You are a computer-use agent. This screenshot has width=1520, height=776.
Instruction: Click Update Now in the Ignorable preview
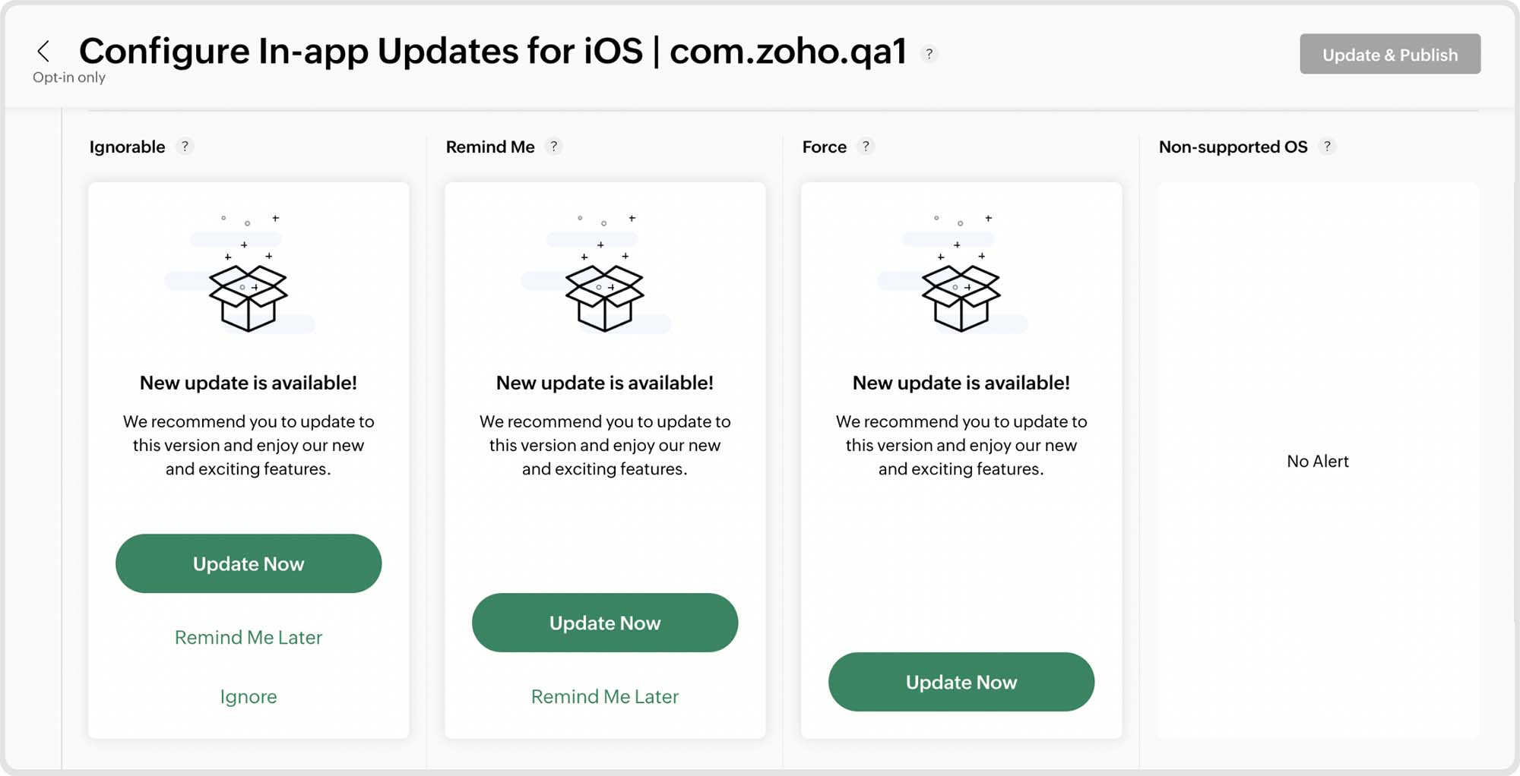(x=249, y=563)
